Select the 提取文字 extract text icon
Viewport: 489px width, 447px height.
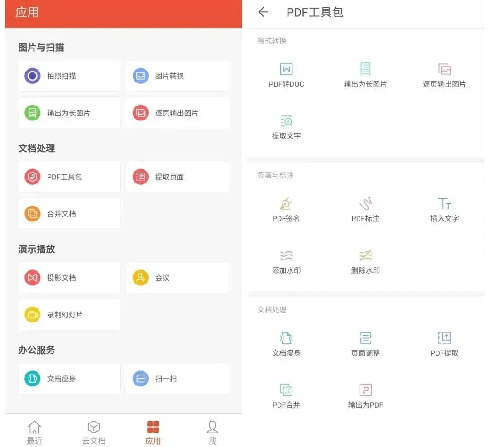[286, 121]
